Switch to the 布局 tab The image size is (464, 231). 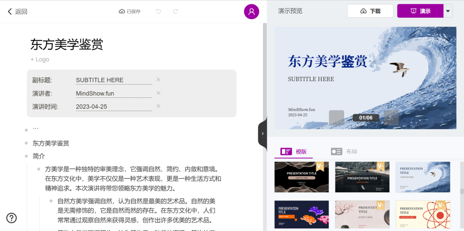(344, 152)
